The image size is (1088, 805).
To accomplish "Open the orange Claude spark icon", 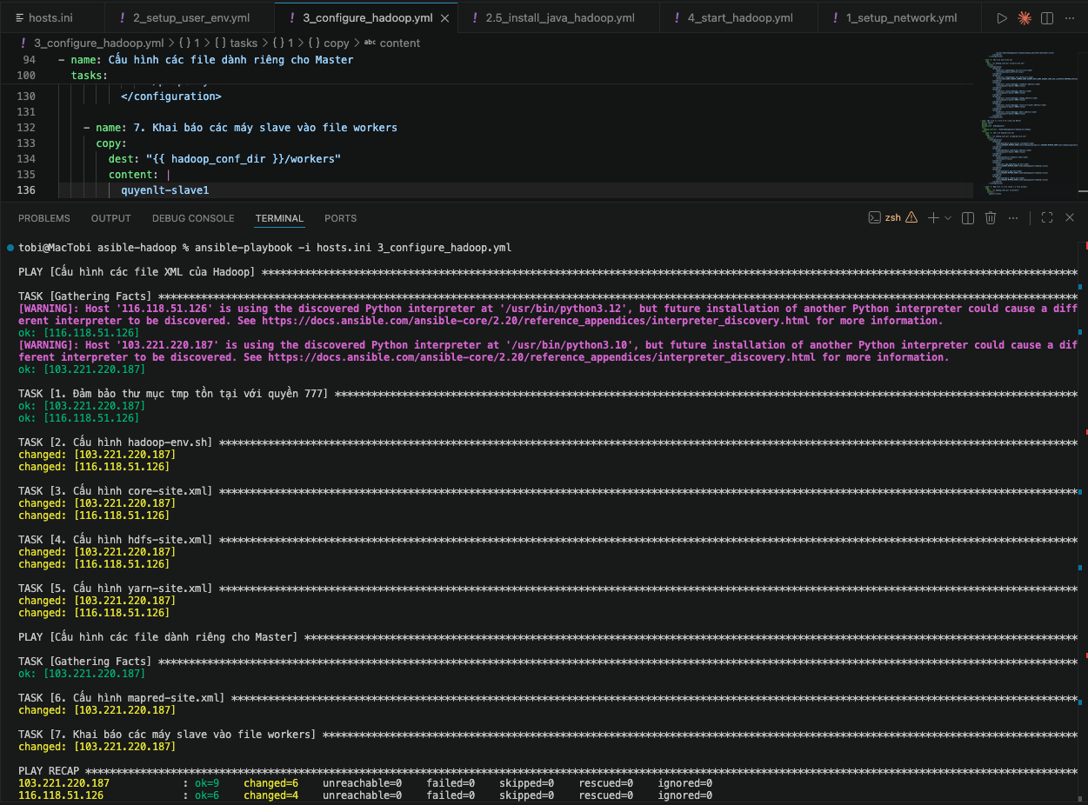I will click(1025, 17).
